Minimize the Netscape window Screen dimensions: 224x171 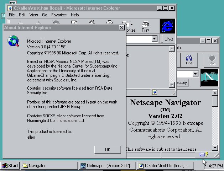pyautogui.click(x=203, y=41)
